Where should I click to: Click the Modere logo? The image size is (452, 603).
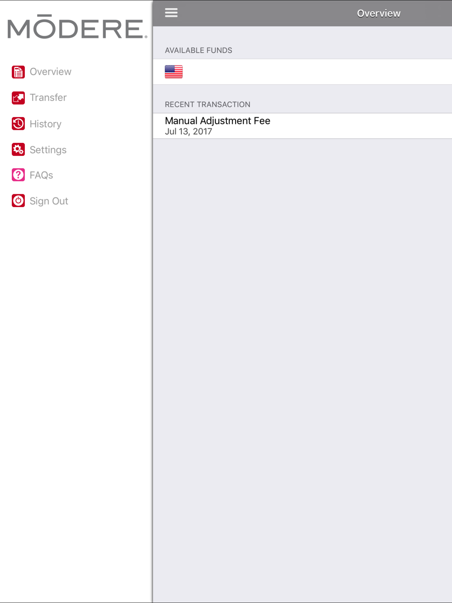tap(77, 27)
